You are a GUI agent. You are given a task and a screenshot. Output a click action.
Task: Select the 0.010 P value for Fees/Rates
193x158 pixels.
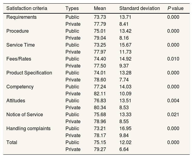click(x=173, y=59)
